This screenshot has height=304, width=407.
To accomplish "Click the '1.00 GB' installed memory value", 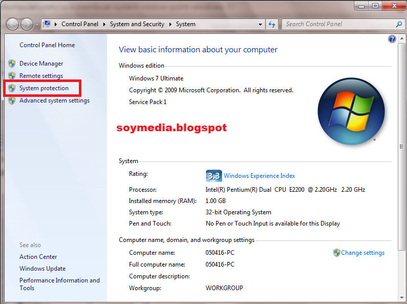I will 216,201.
